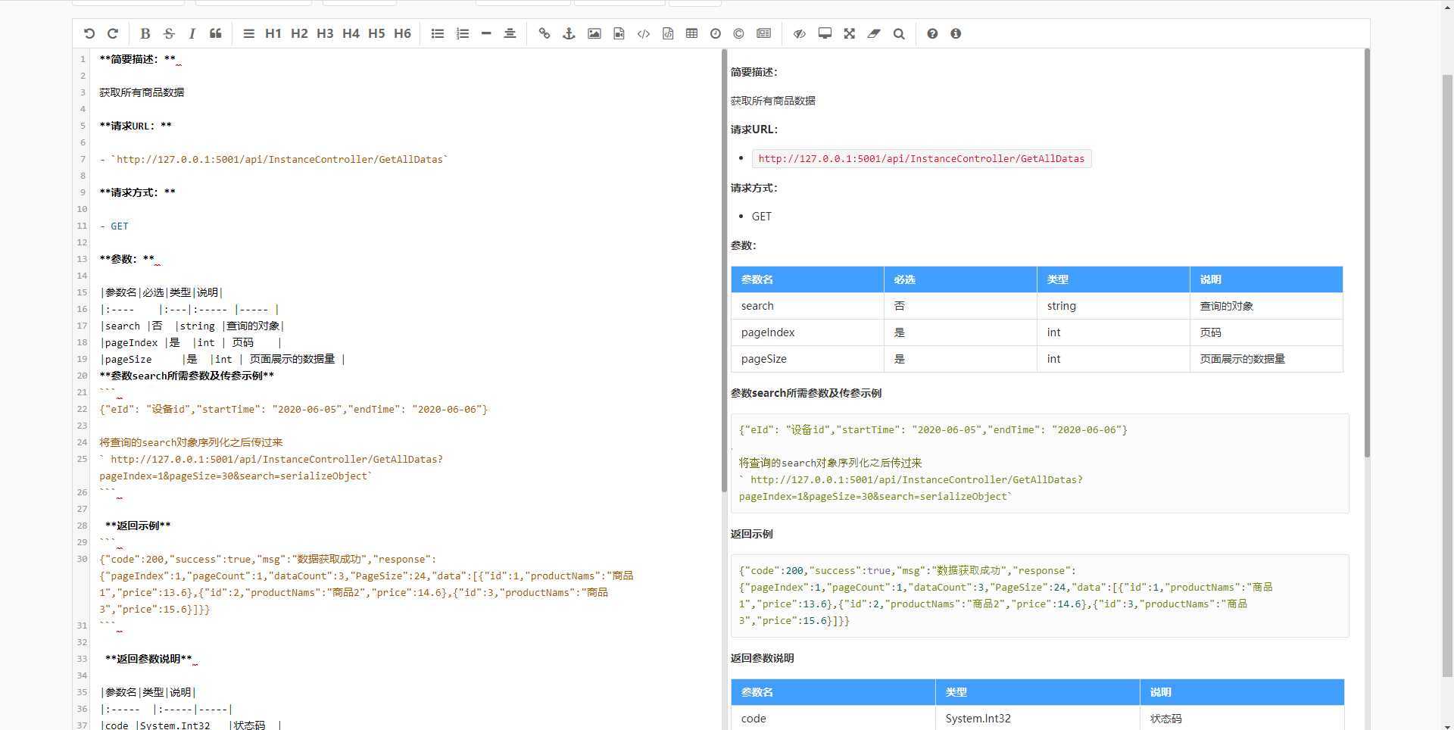The height and width of the screenshot is (730, 1454).
Task: Click the editor pane's vertical scrollbar
Action: [x=724, y=270]
